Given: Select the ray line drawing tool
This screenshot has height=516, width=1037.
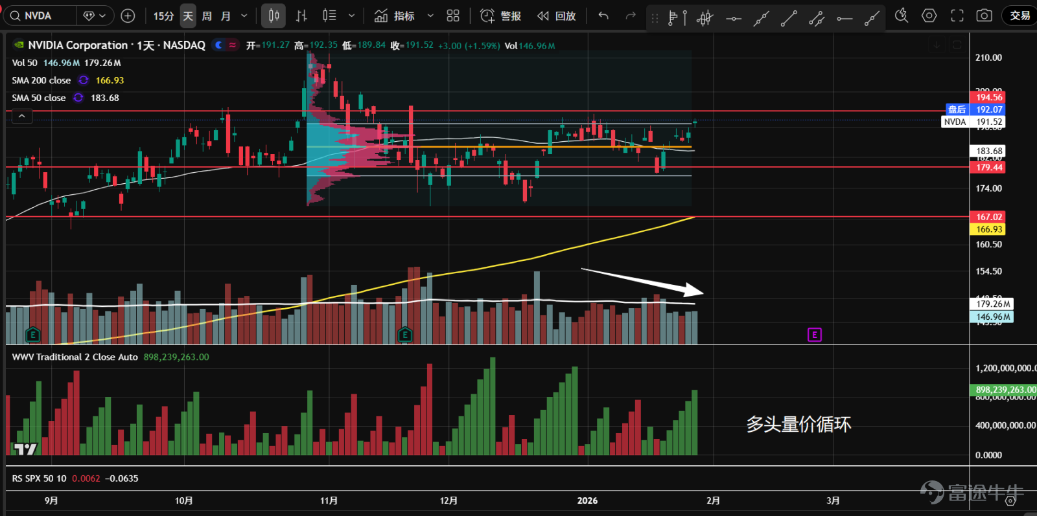Looking at the screenshot, I should pos(872,18).
